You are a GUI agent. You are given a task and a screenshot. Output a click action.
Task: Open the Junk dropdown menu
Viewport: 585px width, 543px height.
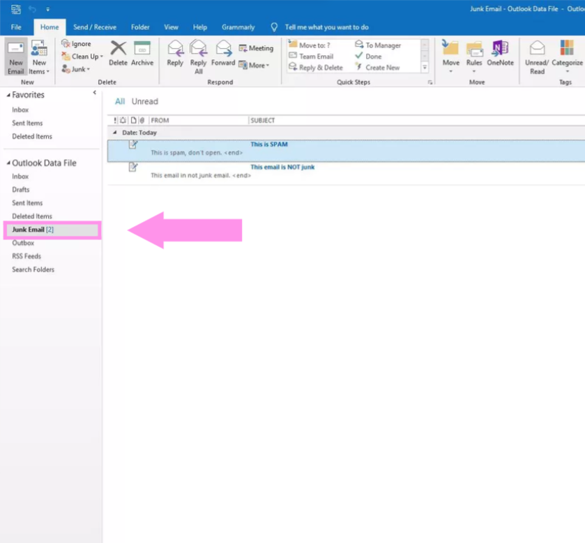click(x=77, y=69)
